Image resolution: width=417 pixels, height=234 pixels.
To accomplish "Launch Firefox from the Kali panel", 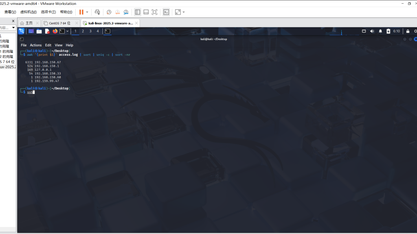I will pyautogui.click(x=55, y=31).
